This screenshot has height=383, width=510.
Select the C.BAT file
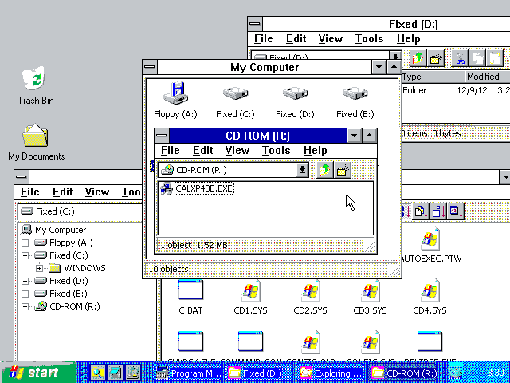(190, 295)
